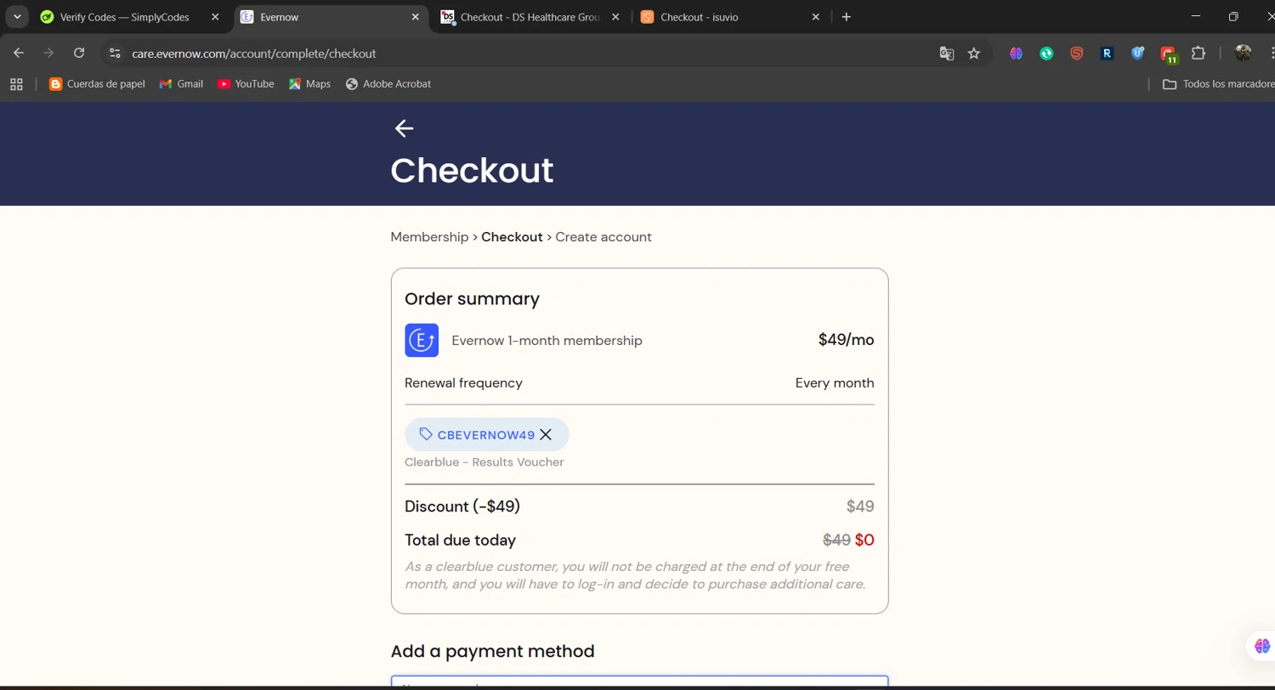Viewport: 1275px width, 690px height.
Task: Open the green circular arrow extension
Action: [1046, 54]
